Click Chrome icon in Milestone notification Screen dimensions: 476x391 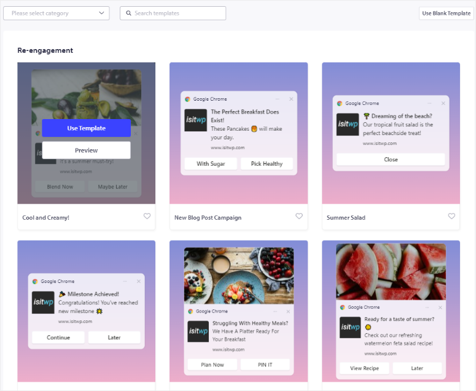point(35,282)
